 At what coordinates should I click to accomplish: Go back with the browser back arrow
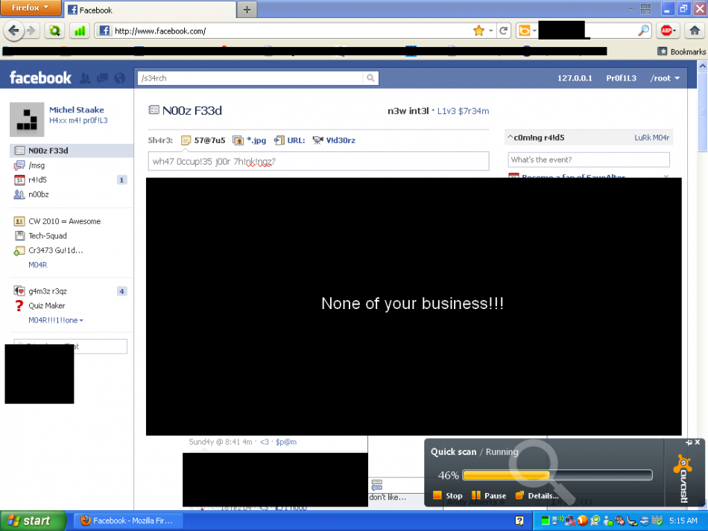pos(13,31)
